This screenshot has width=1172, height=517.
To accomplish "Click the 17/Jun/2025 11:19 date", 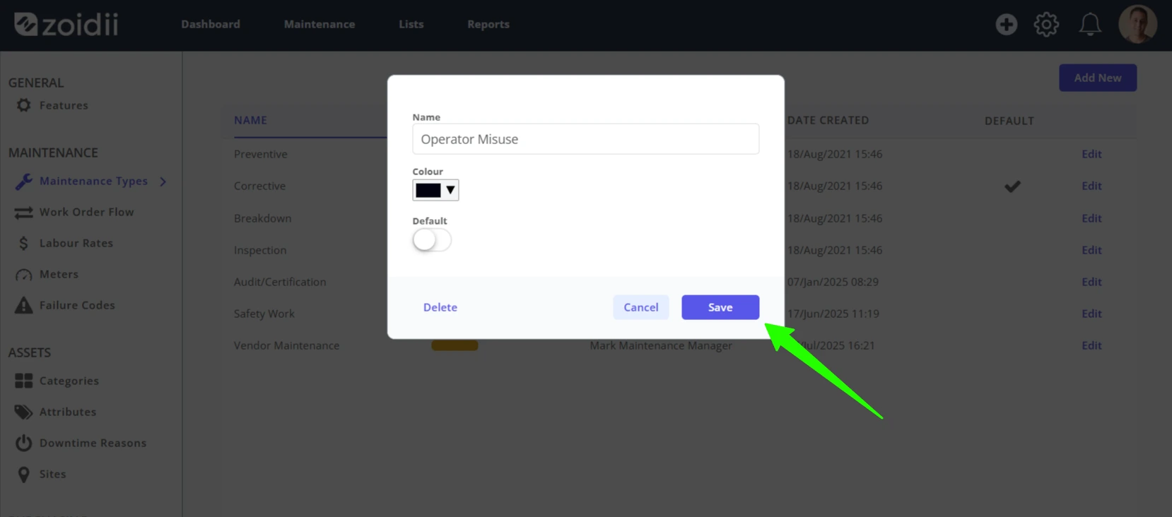I will (x=833, y=314).
